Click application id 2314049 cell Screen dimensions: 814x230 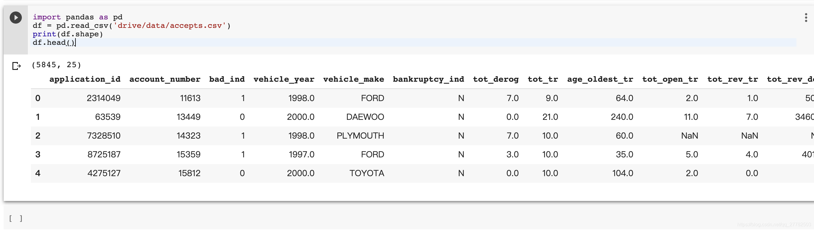[104, 98]
